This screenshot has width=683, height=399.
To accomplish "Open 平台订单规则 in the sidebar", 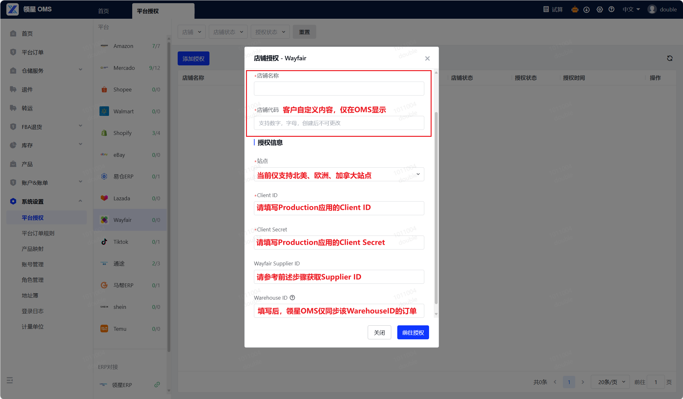I will pos(38,233).
